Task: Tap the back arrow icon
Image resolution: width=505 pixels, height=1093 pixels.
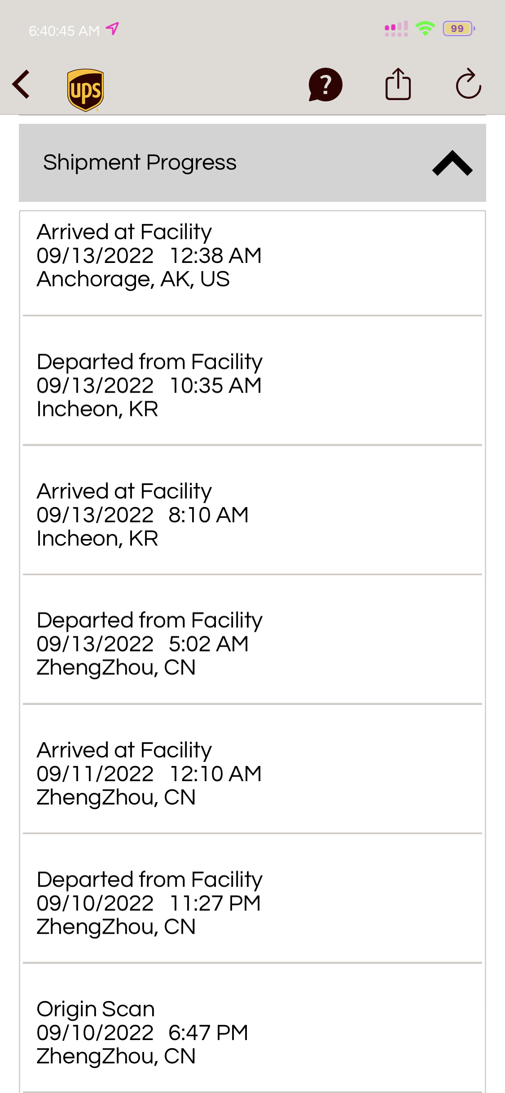Action: [21, 84]
